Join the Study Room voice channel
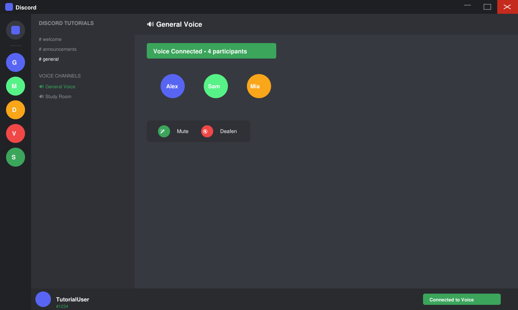 pyautogui.click(x=55, y=96)
